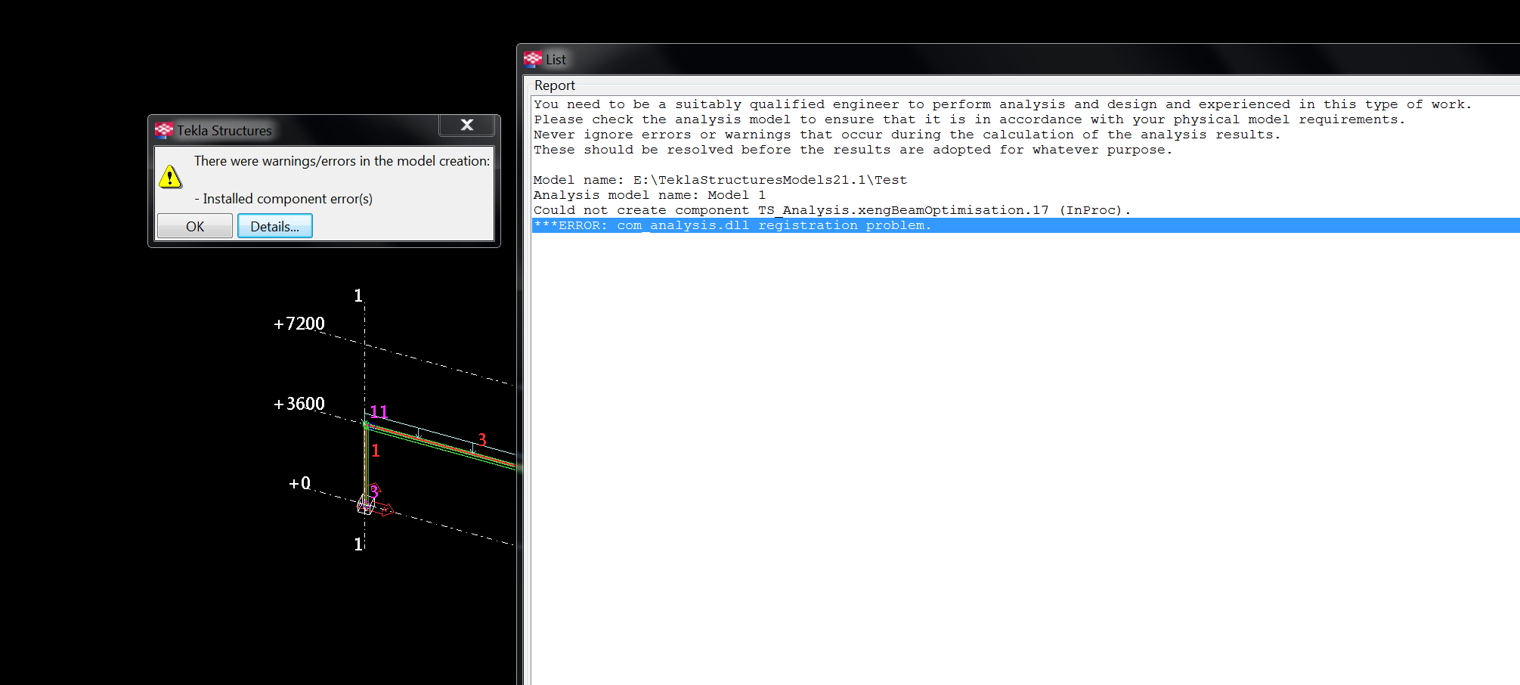Click OK in the warning dialog
The width and height of the screenshot is (1520, 685).
[195, 226]
